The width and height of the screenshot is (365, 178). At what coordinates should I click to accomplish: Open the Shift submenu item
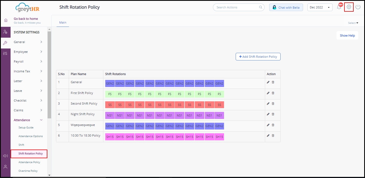point(21,145)
